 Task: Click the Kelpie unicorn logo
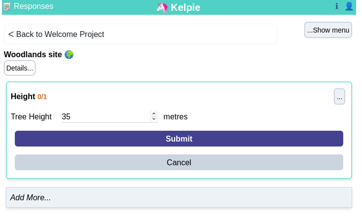[162, 7]
